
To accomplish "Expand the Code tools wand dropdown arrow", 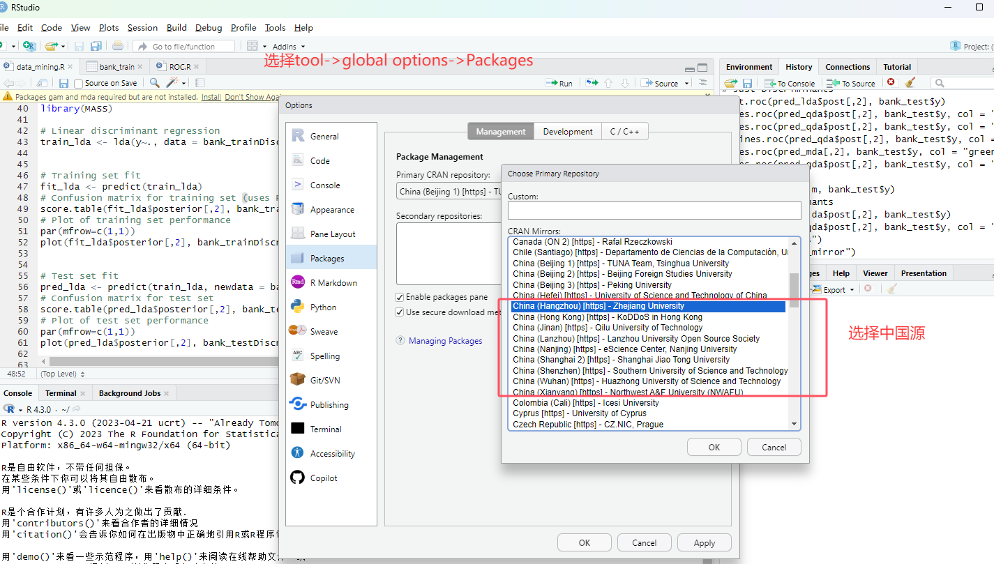I will tap(183, 83).
